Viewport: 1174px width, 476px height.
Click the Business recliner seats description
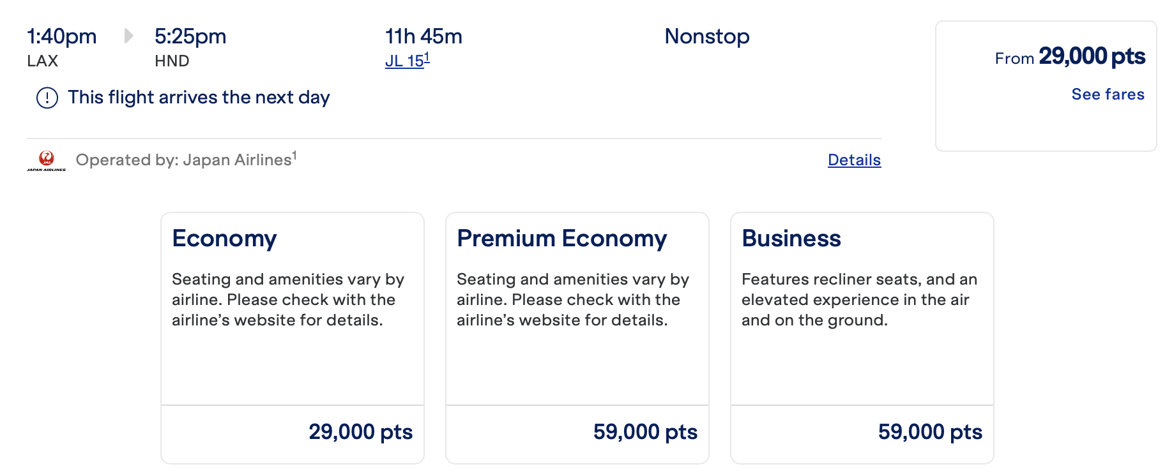[858, 299]
